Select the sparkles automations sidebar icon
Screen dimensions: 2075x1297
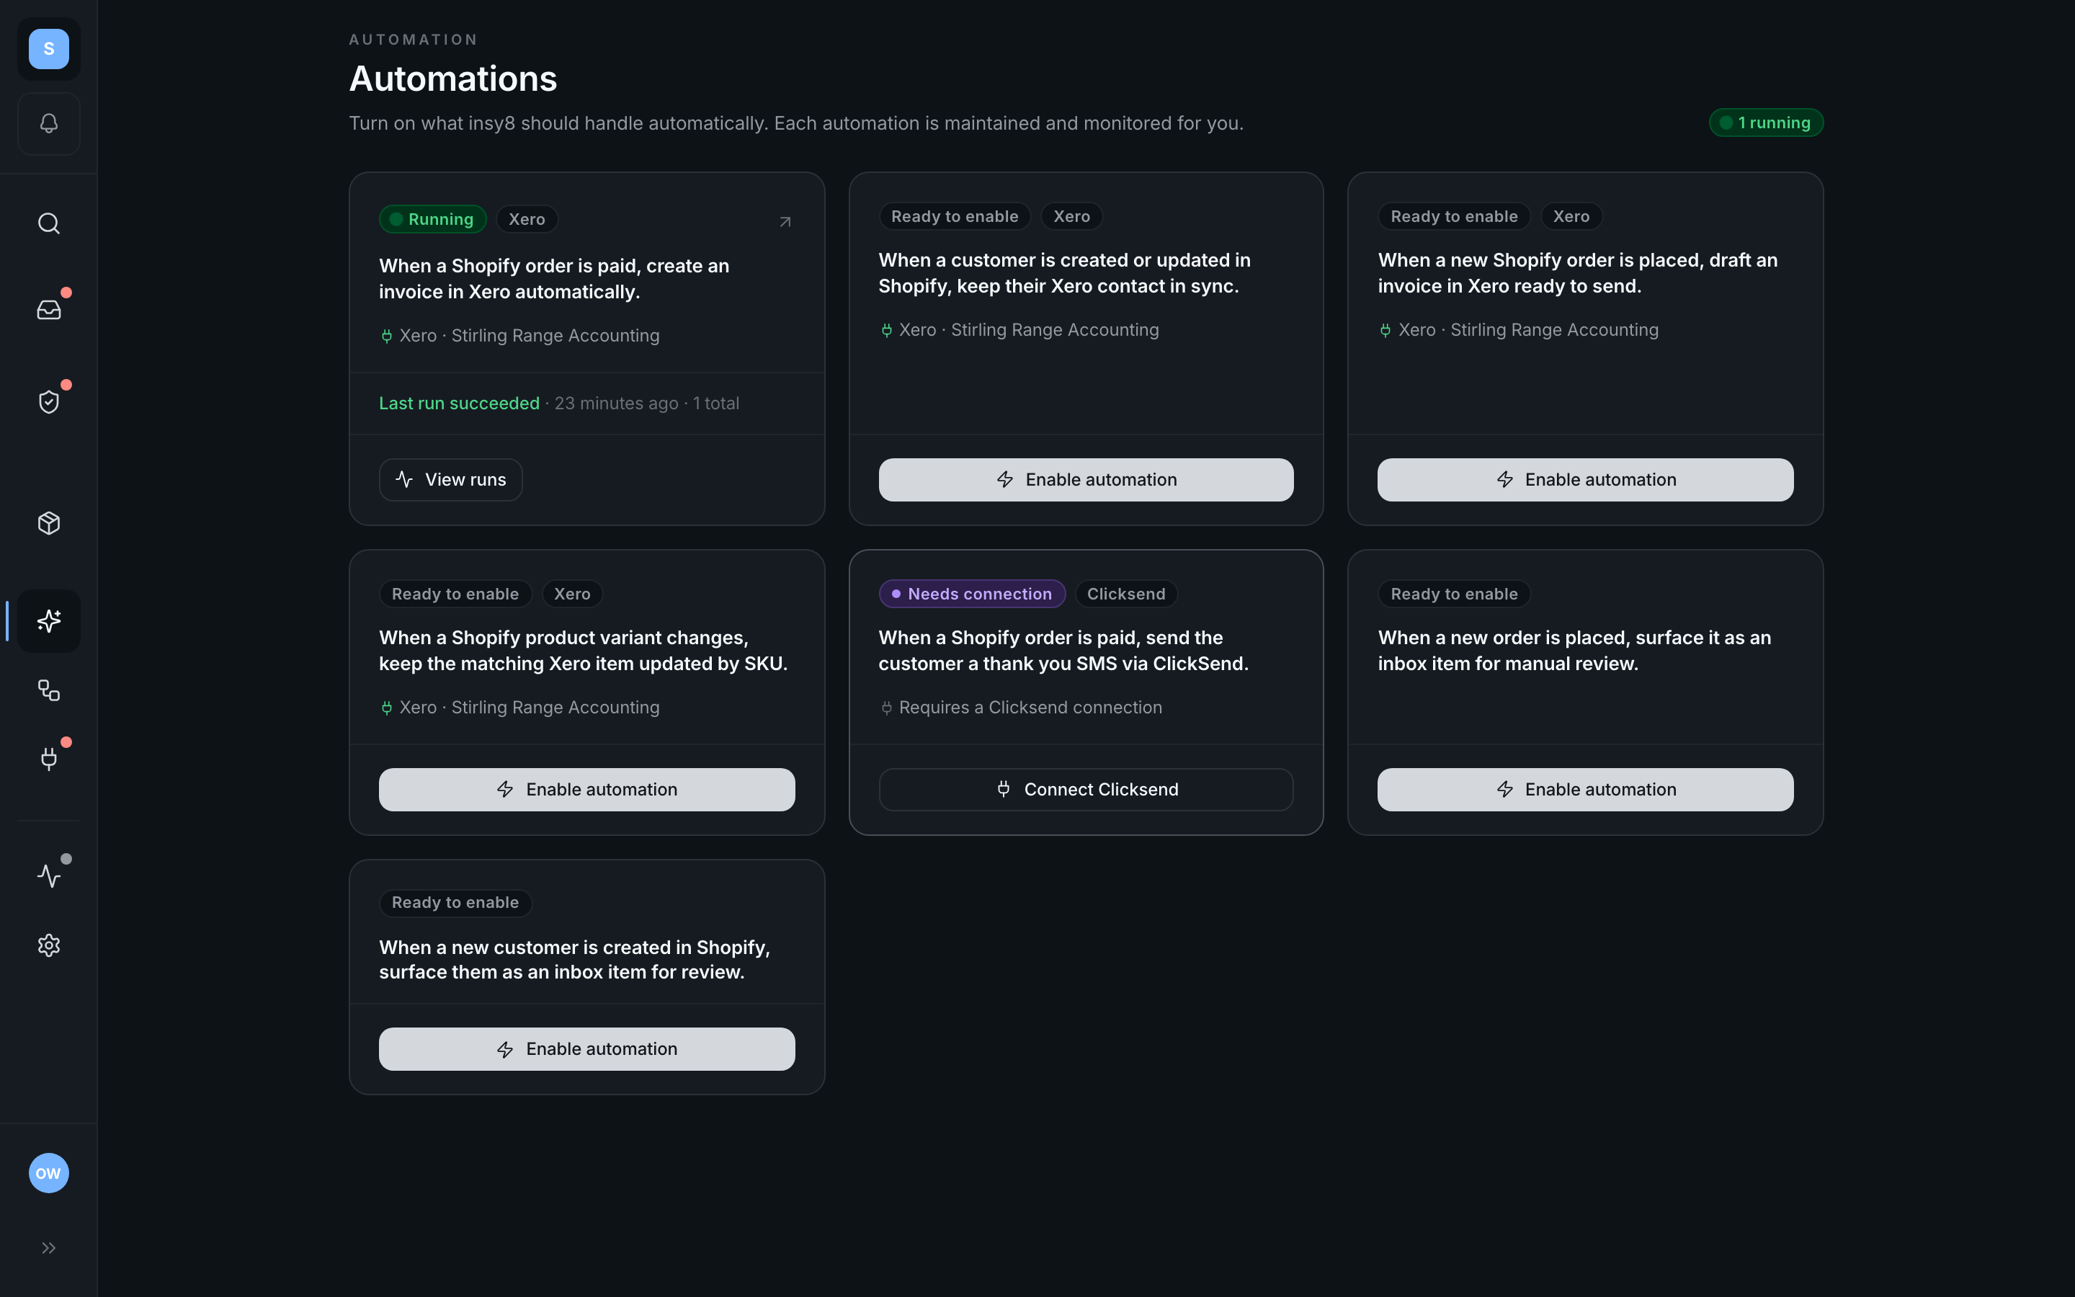click(49, 621)
